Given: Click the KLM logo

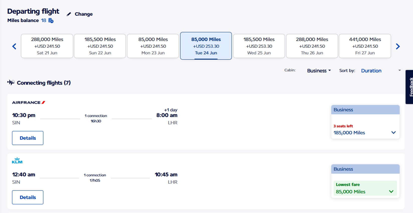Looking at the screenshot, I should 17,161.
